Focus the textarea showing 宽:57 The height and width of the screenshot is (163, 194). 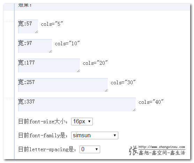28,26
